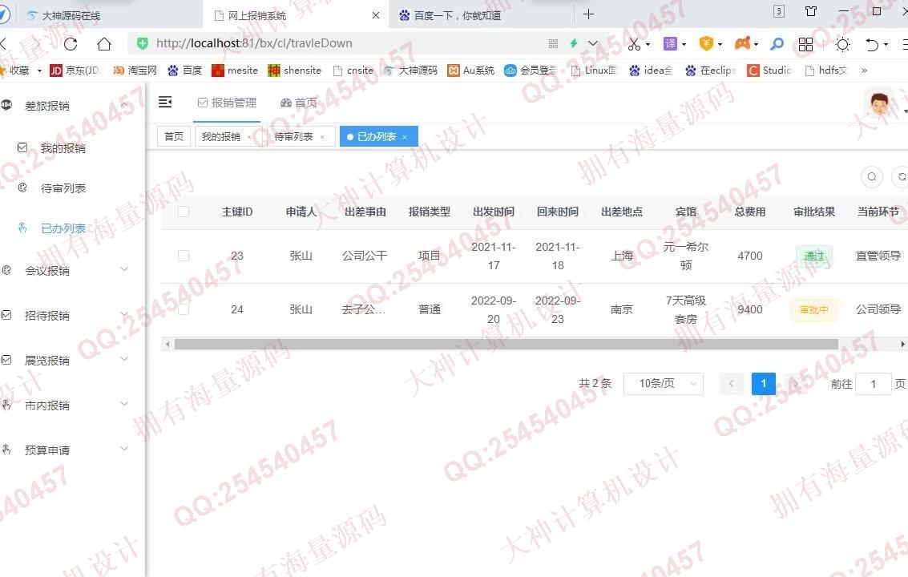
Task: Switch to the 报销管理 top tab
Action: (227, 103)
